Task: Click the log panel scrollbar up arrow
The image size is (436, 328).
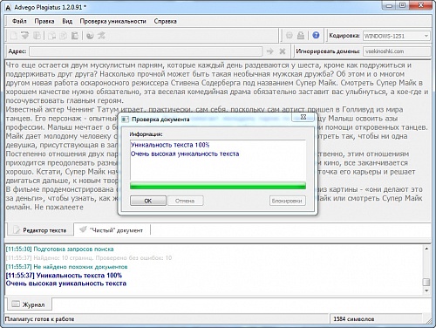Action: click(426, 249)
